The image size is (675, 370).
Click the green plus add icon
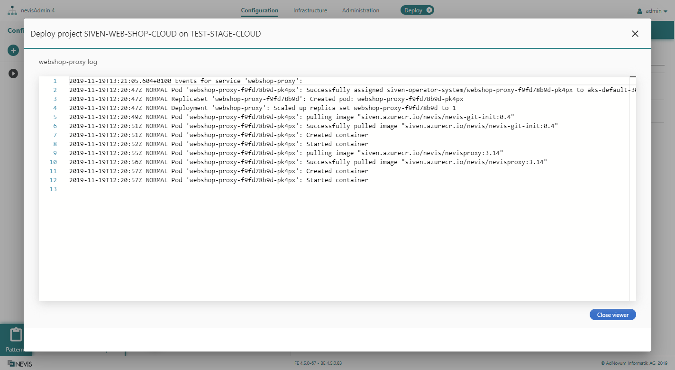pyautogui.click(x=13, y=50)
